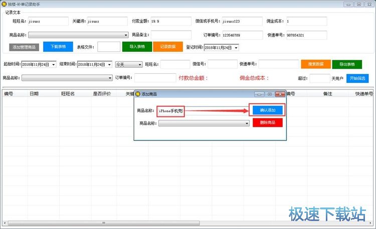Open the 起始时间 date picker
The image size is (376, 229).
(x=54, y=64)
